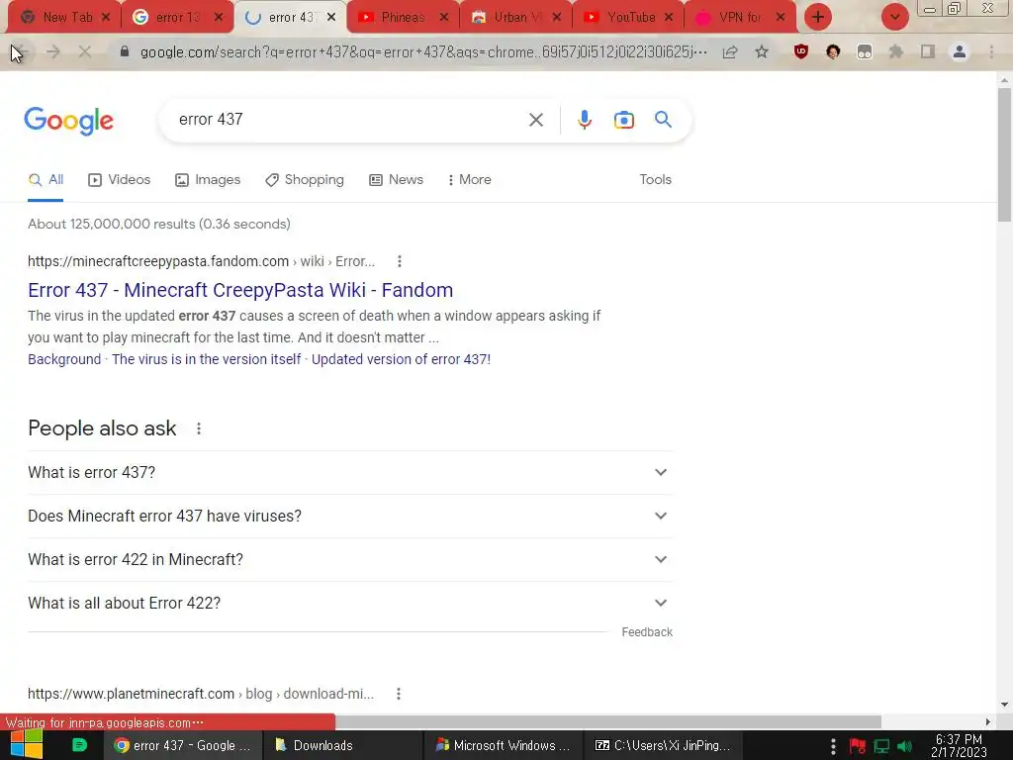Toggle the browser side panel icon
1013x760 pixels.
tap(928, 52)
